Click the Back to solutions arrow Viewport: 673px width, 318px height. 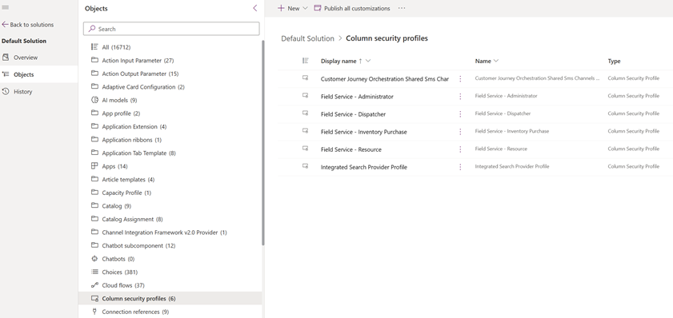click(x=5, y=25)
